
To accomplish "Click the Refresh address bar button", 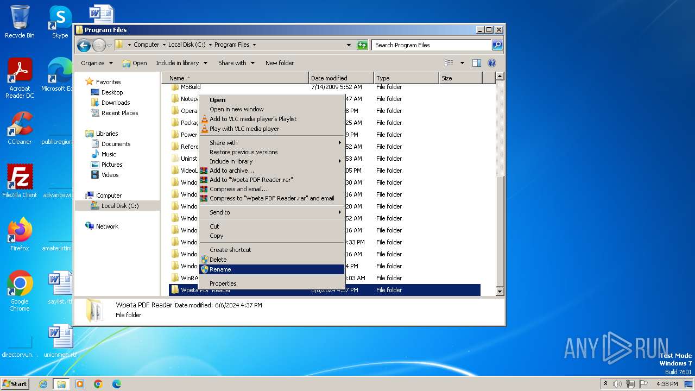I will [x=362, y=45].
